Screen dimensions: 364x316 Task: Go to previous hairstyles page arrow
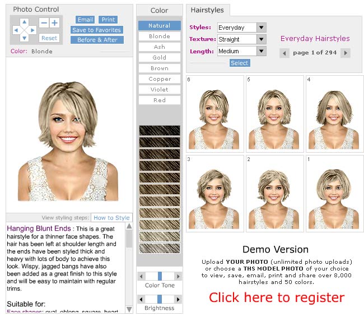284,53
